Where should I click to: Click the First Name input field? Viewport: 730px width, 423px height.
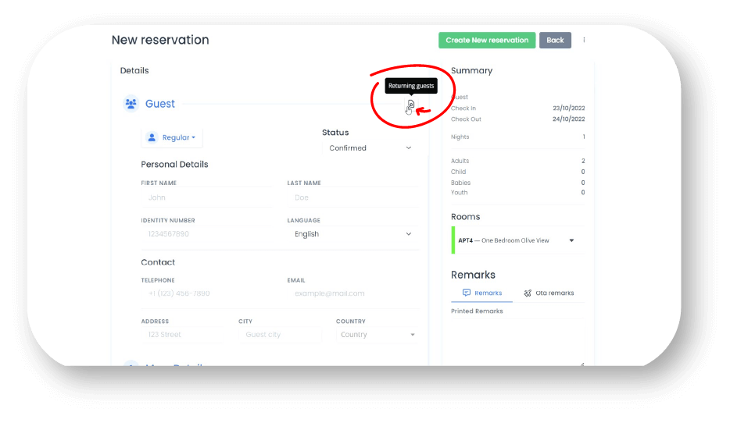(x=206, y=197)
